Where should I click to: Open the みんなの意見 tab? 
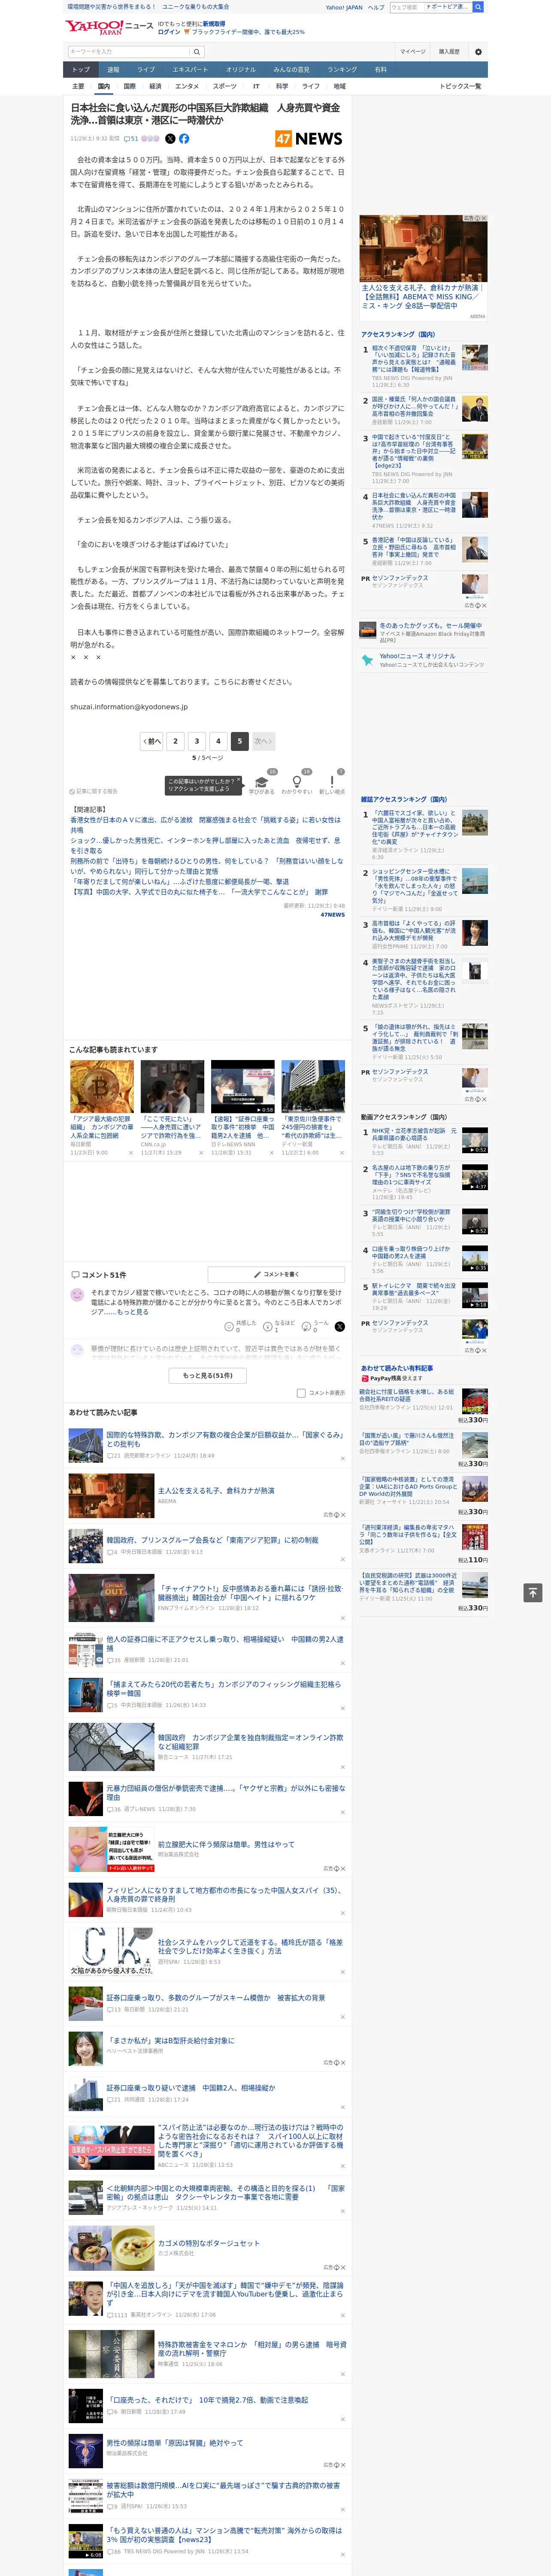(x=292, y=70)
